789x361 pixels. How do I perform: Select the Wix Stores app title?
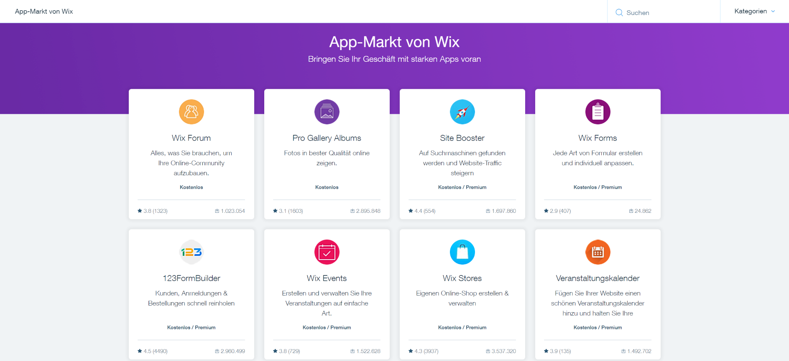[x=462, y=278]
